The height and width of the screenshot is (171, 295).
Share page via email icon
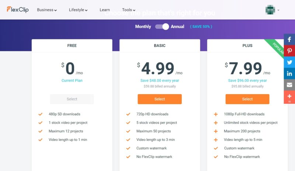pyautogui.click(x=289, y=85)
